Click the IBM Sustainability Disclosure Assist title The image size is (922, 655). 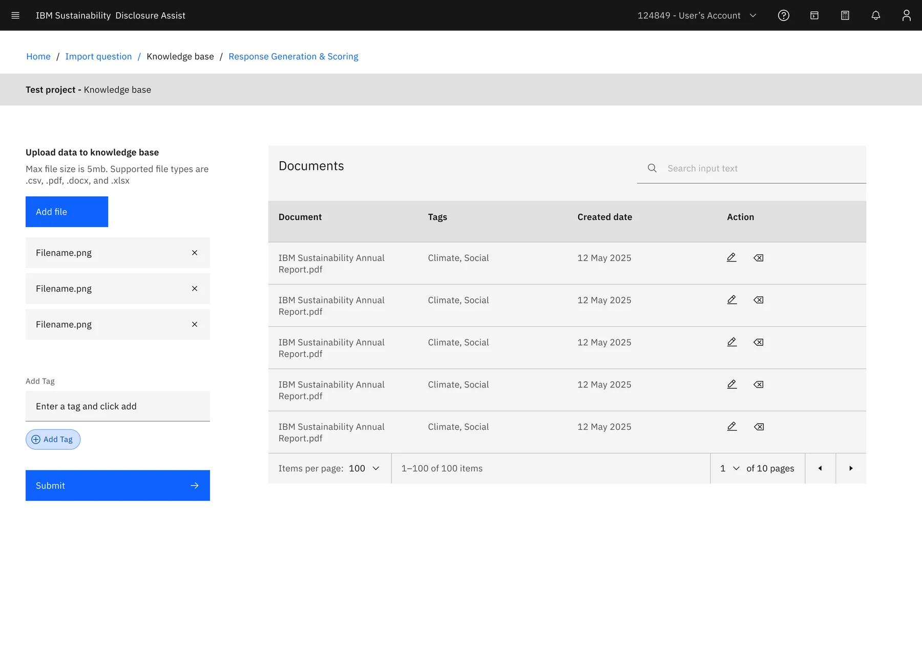point(111,15)
